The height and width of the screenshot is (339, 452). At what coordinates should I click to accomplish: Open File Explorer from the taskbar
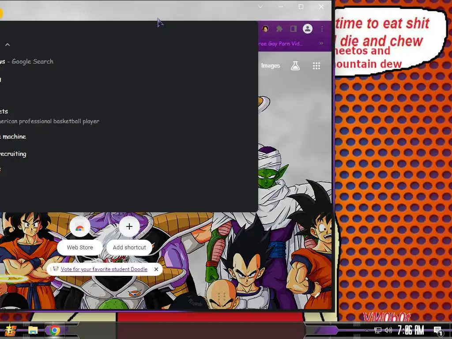(x=33, y=330)
